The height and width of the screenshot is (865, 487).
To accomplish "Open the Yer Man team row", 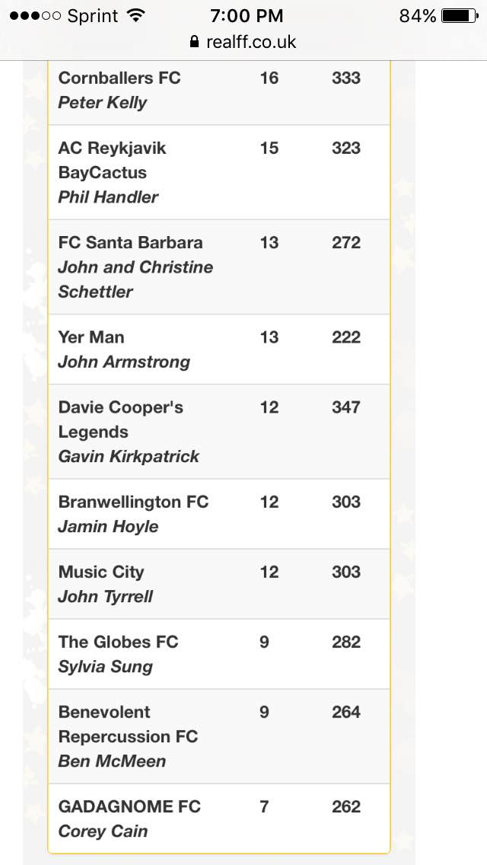I will (219, 350).
